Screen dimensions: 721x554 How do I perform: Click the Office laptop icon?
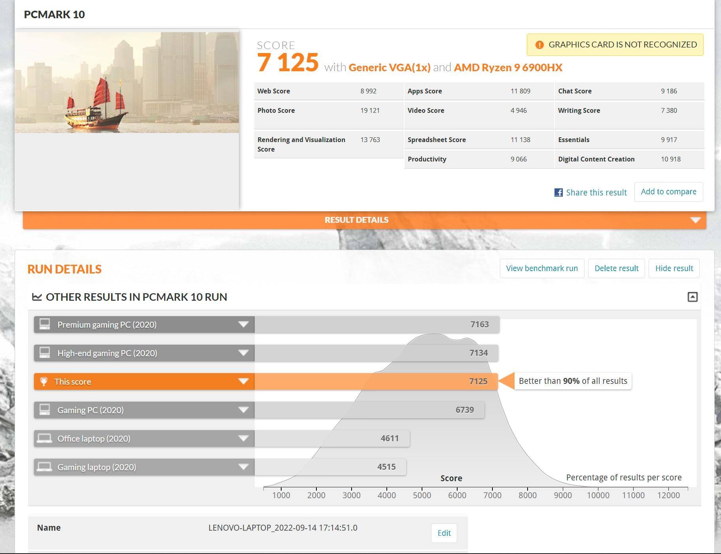point(44,438)
